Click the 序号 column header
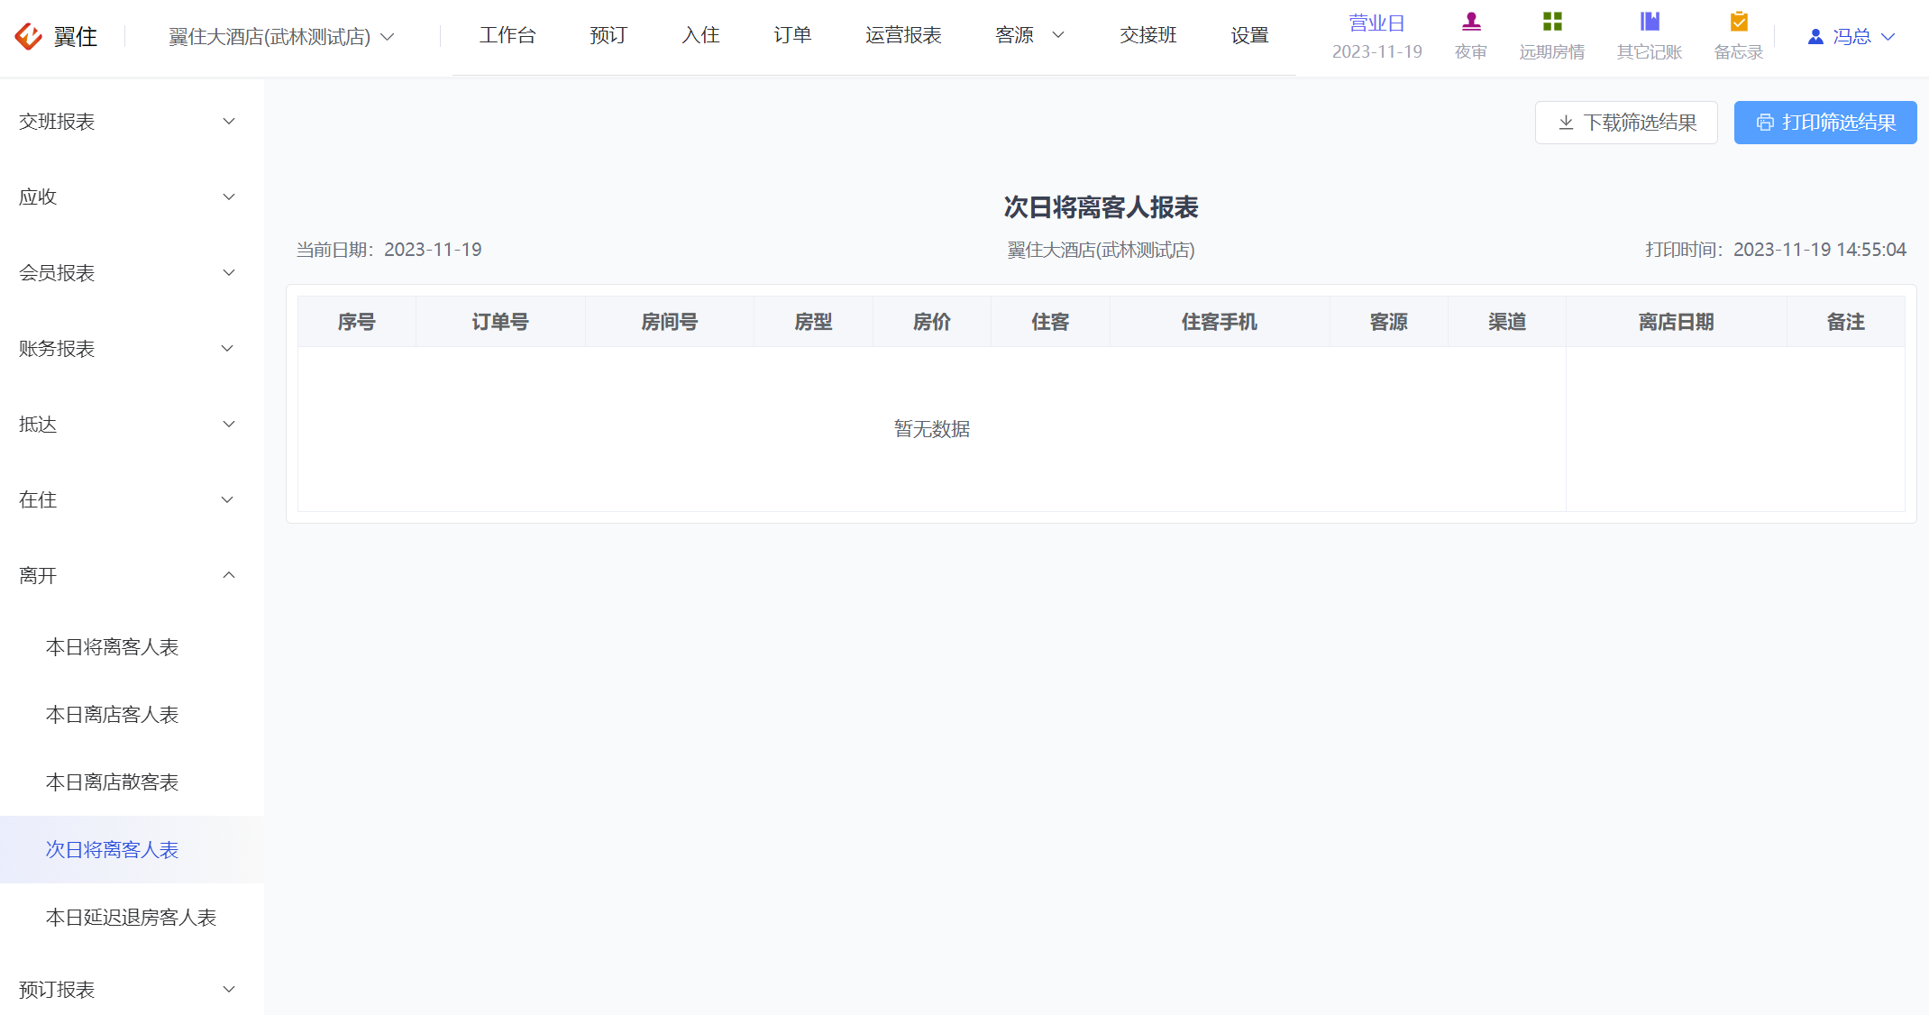 click(x=357, y=322)
